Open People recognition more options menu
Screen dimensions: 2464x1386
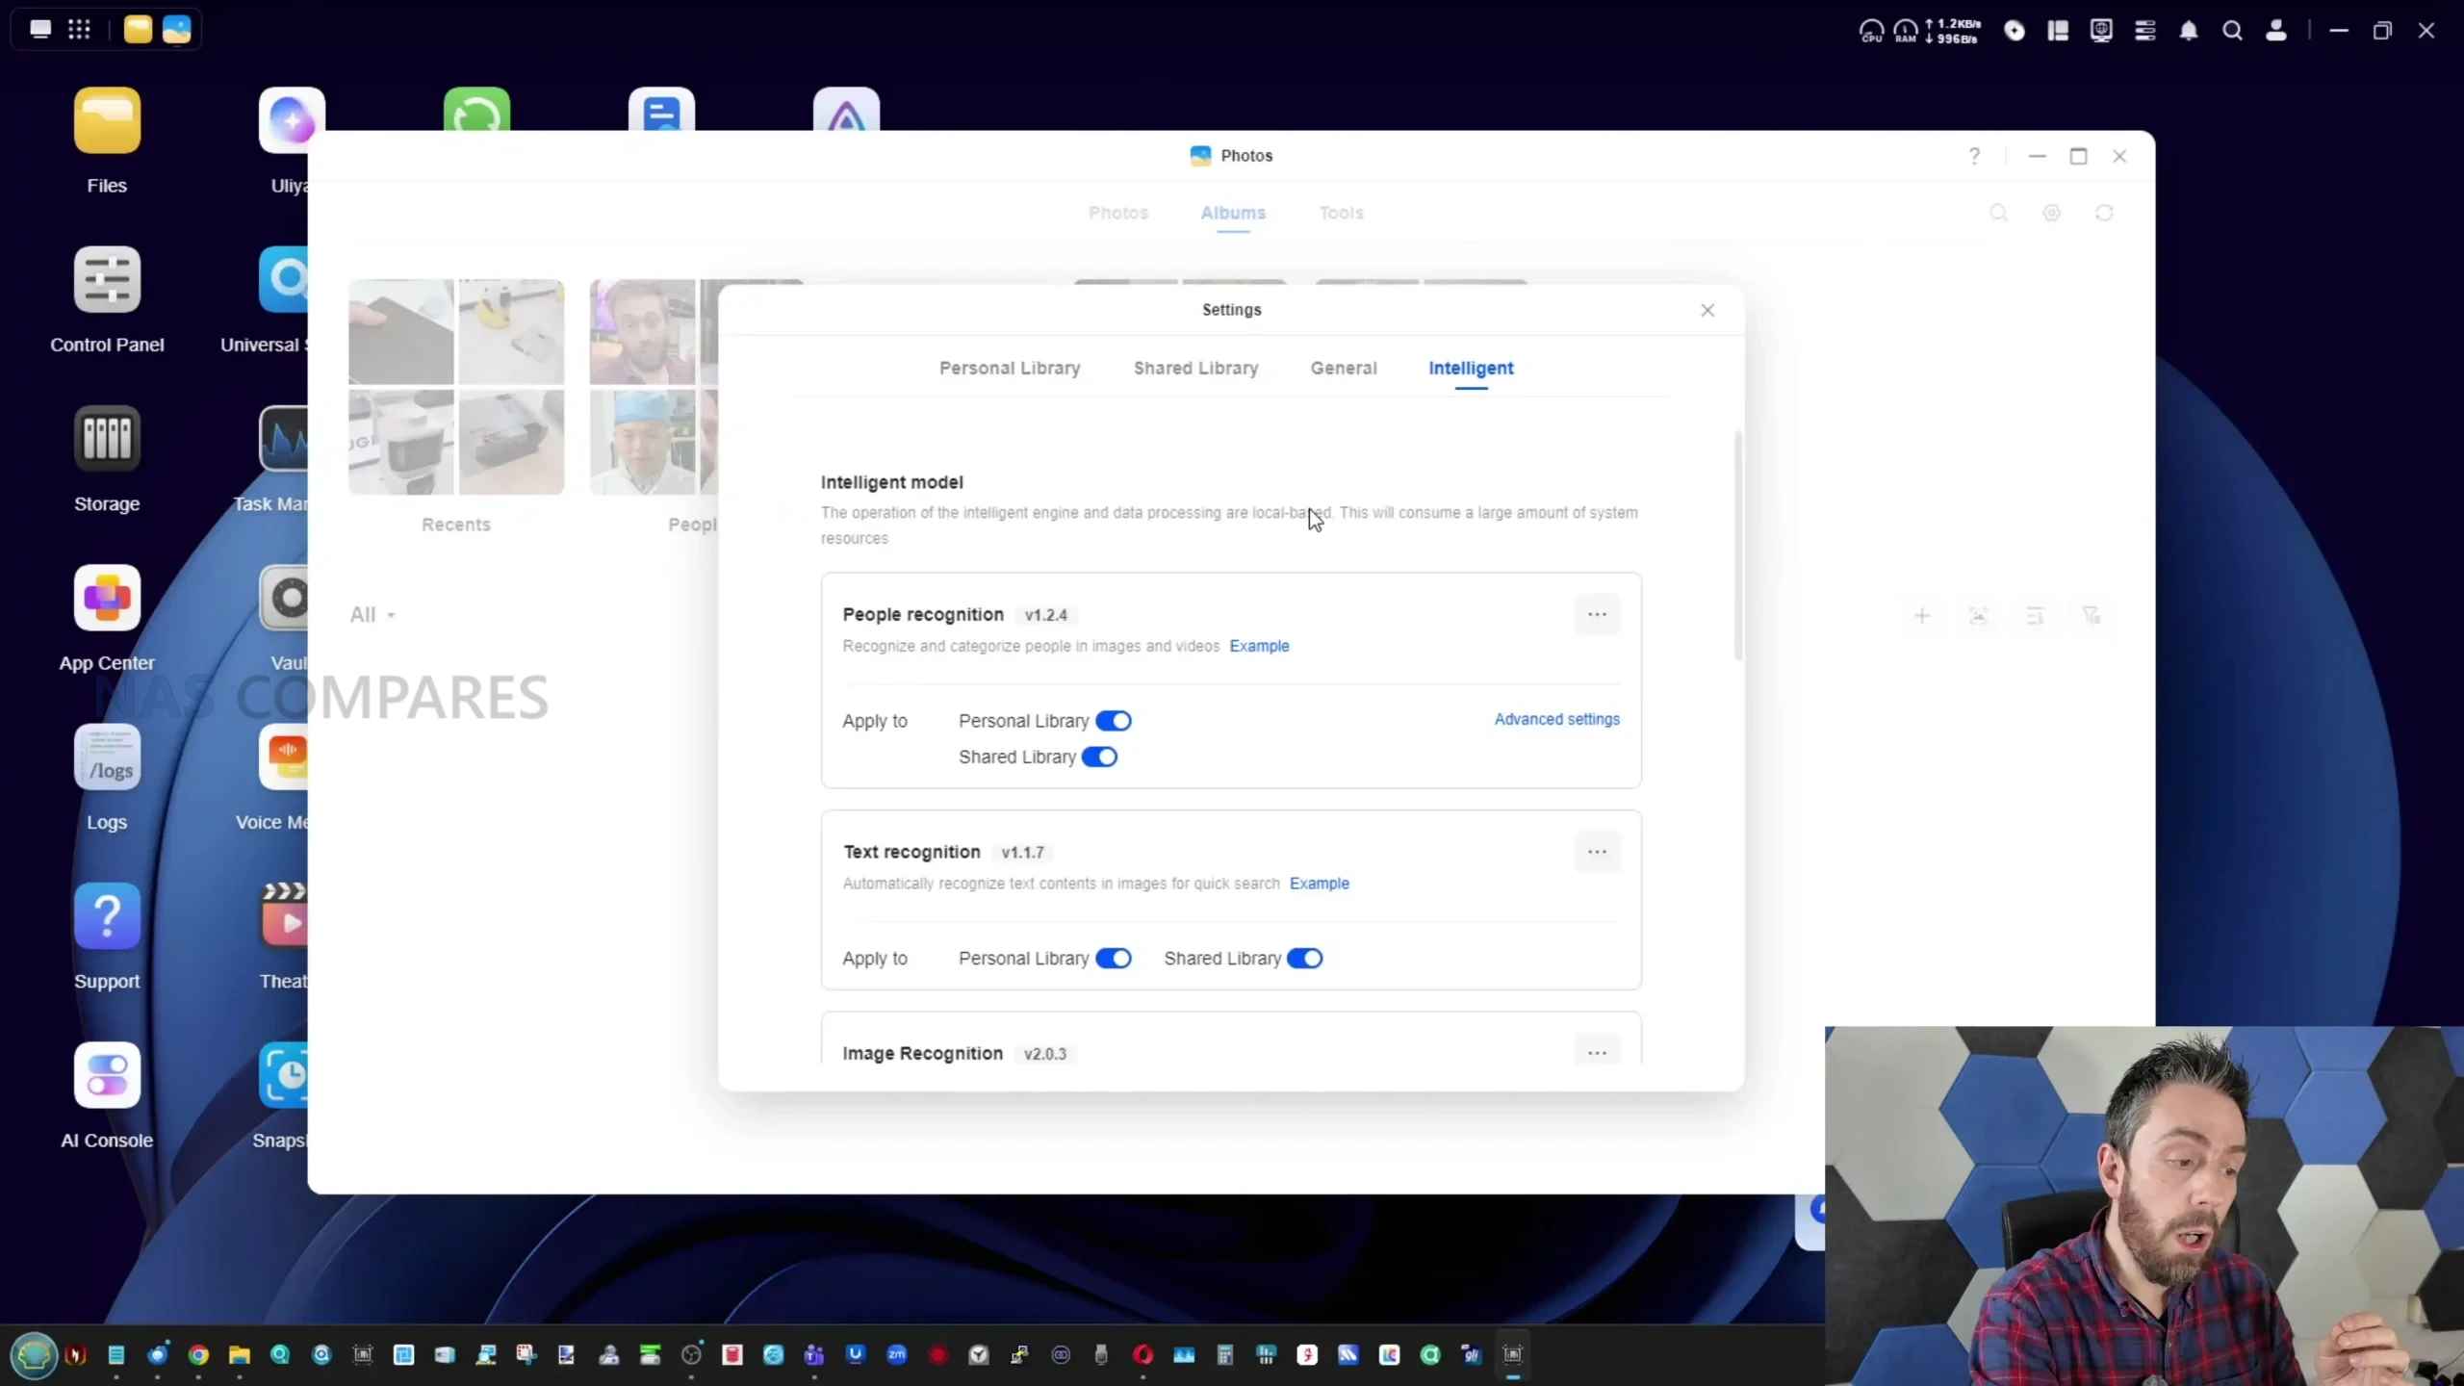pos(1597,615)
